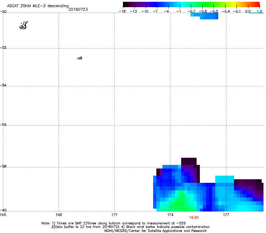266x233 pixels.
Task: Click the light cyan block near longitude 177
Action: click(225, 179)
